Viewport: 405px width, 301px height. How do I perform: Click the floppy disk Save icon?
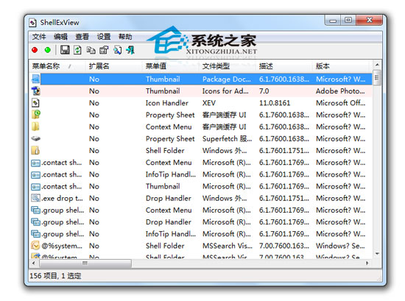click(65, 50)
